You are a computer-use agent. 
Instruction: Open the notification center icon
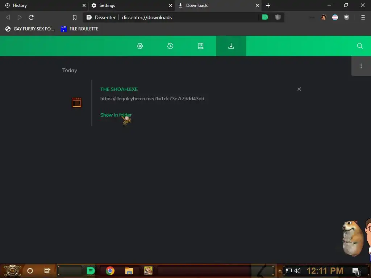pos(356,271)
